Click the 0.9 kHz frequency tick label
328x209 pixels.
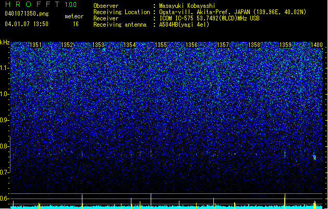[5, 120]
